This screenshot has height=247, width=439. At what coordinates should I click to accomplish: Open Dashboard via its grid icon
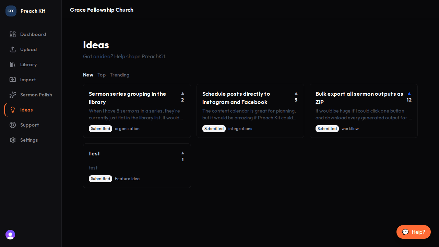point(13,34)
